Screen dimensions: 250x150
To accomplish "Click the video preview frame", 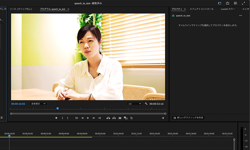I will click(88, 57).
